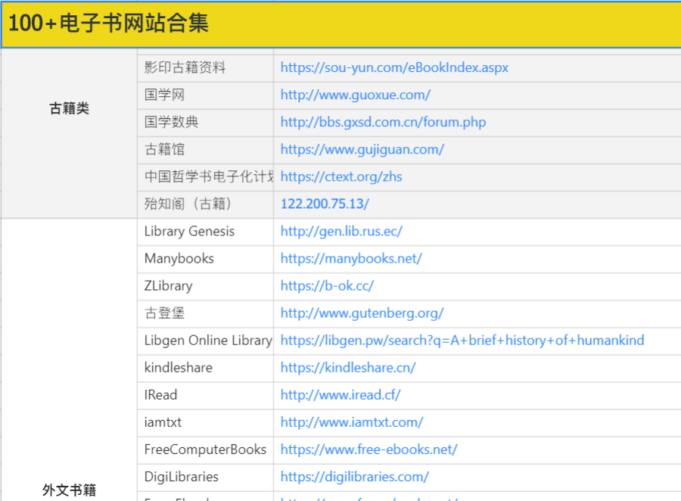Open the digilibraries.com link
This screenshot has width=681, height=501.
(x=354, y=477)
